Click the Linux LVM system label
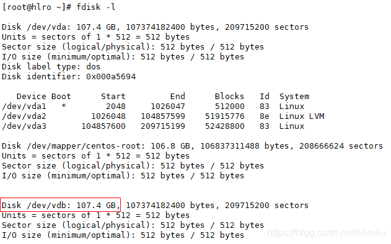The width and height of the screenshot is (391, 244). pos(302,116)
